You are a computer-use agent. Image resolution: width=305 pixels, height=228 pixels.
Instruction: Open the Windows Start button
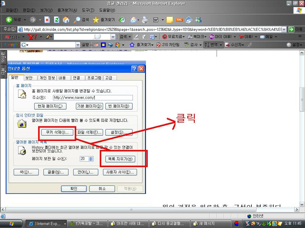[x=11, y=224]
